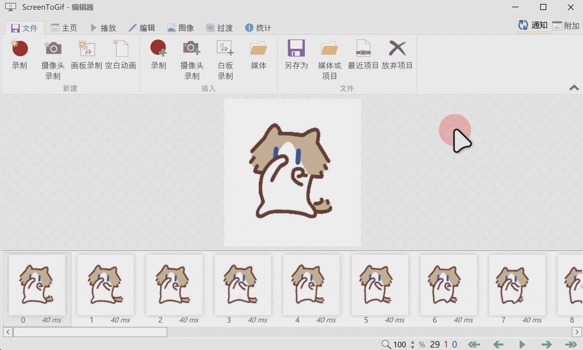Open the 统计 tab

click(258, 28)
